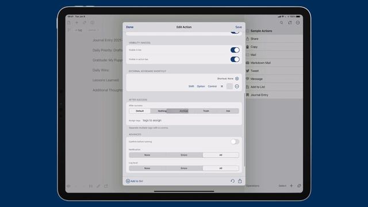Image resolution: width=368 pixels, height=207 pixels.
Task: Tap the Markdown Mail action icon
Action: (247, 63)
